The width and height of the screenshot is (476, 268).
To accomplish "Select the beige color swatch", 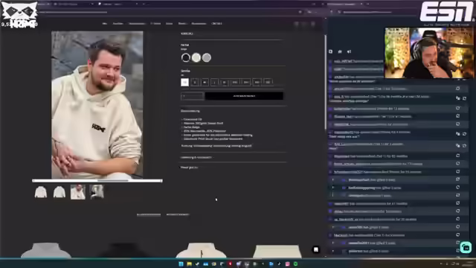I will pos(196,57).
